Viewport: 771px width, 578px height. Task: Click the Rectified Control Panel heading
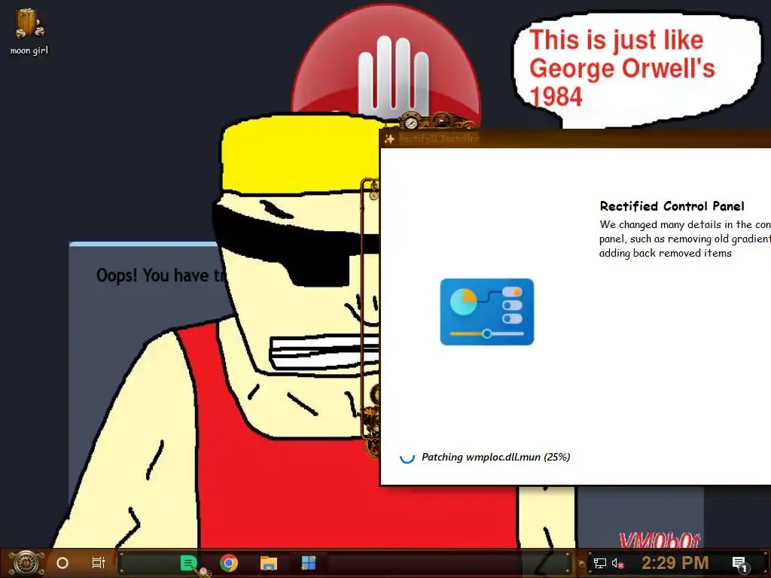672,206
